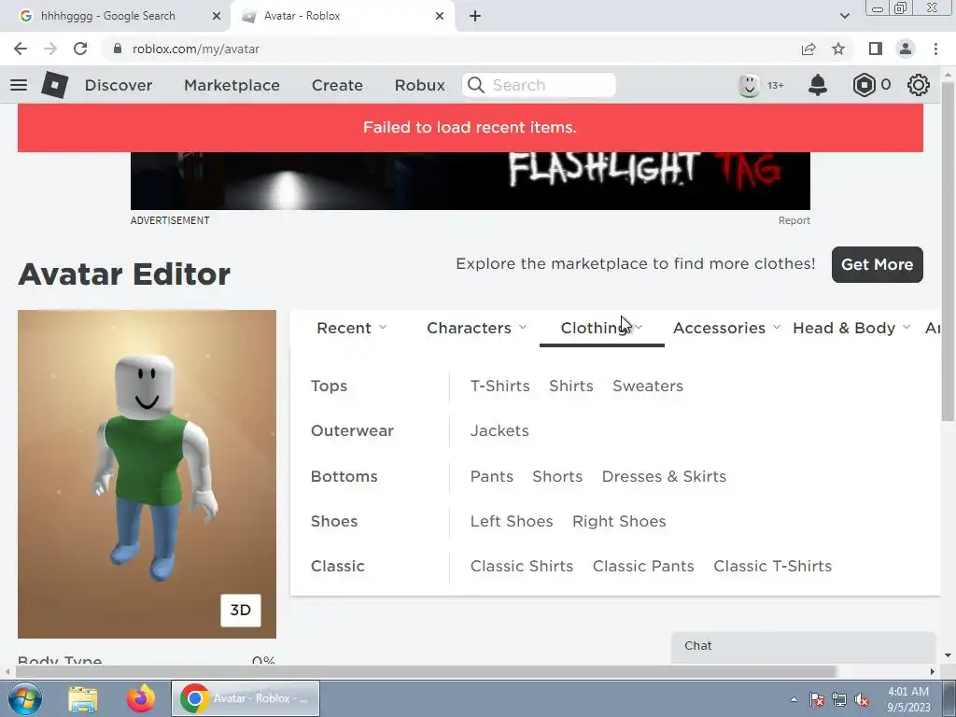This screenshot has height=717, width=956.
Task: Click the Roblox search input field
Action: (x=539, y=85)
